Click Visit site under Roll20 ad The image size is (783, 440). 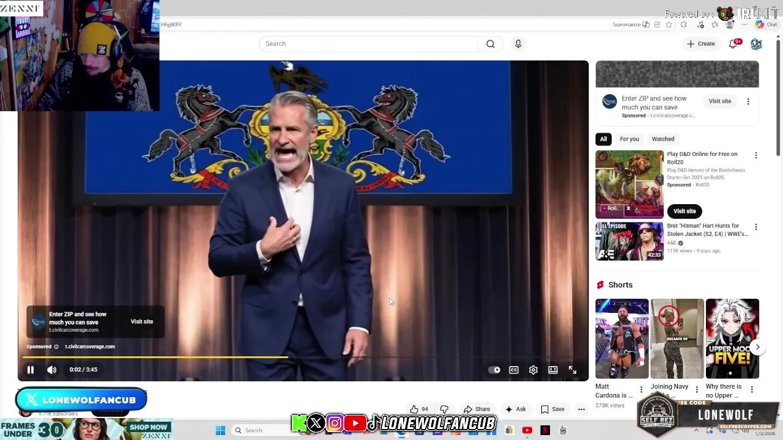(685, 211)
